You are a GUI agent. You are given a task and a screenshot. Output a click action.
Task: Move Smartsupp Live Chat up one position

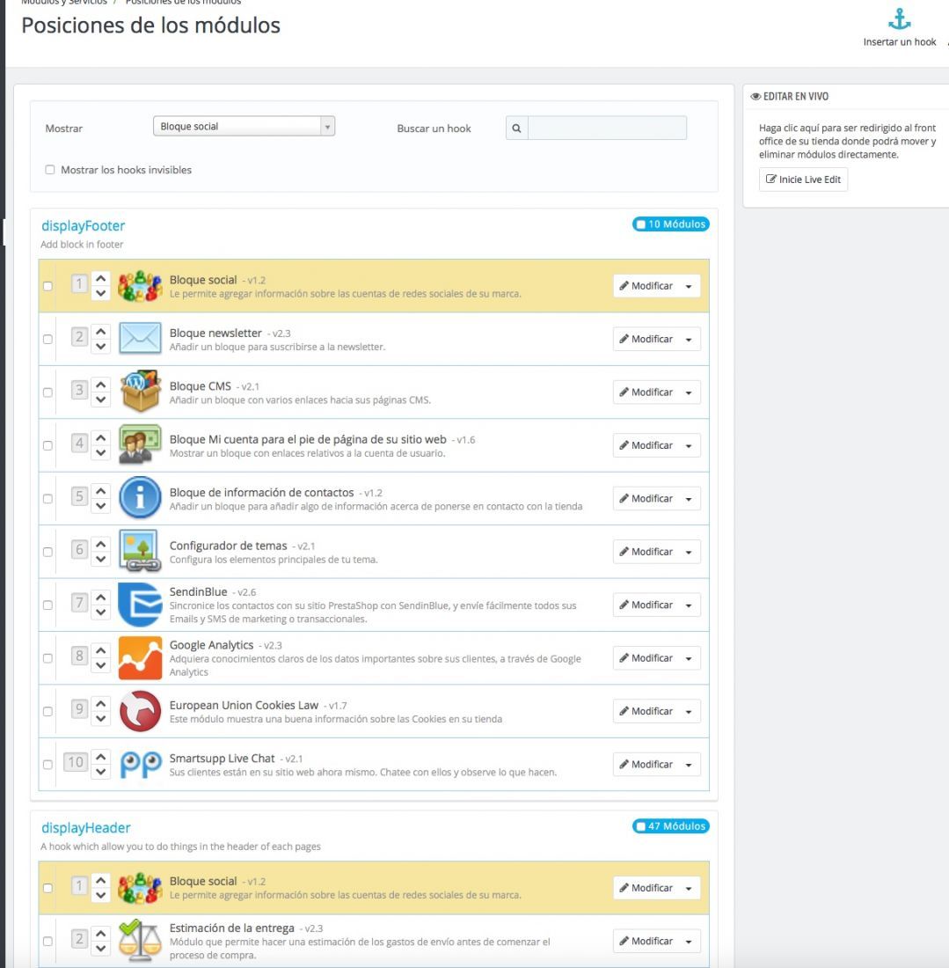pos(101,757)
